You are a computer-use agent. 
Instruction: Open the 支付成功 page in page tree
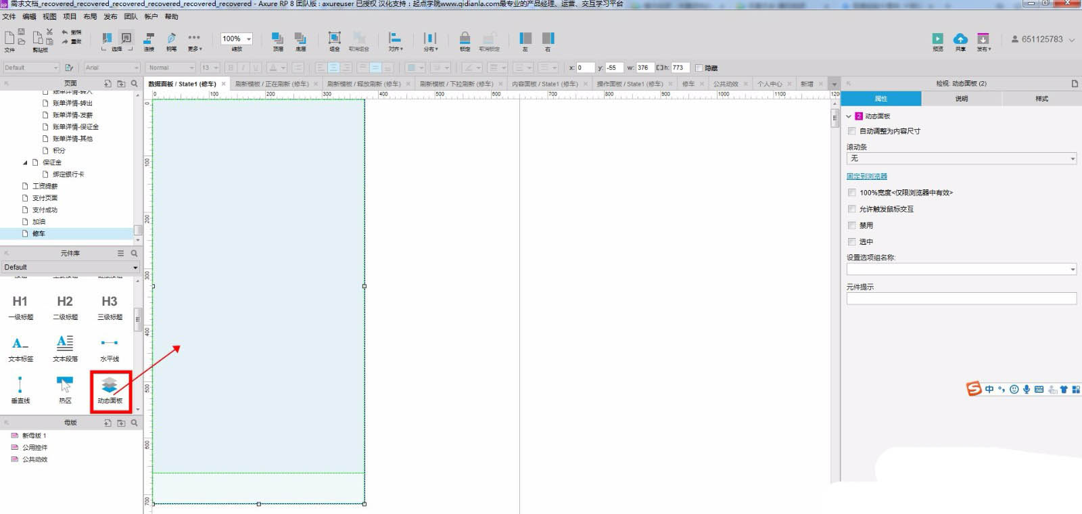[x=45, y=210]
